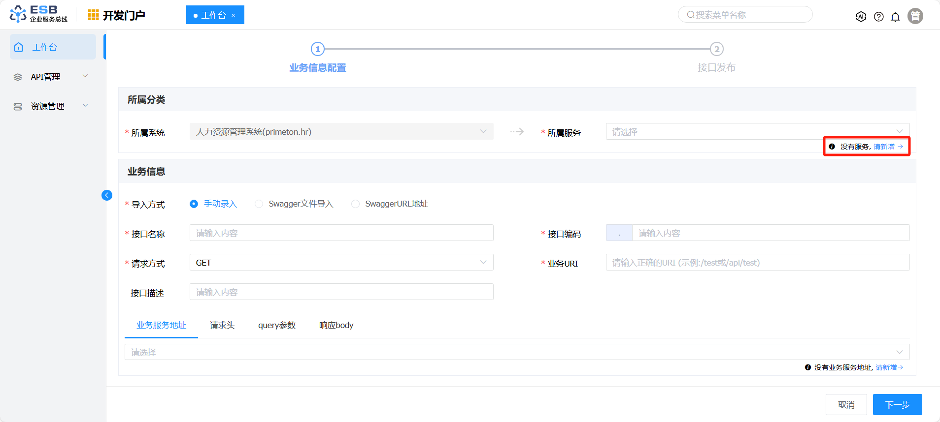Image resolution: width=940 pixels, height=422 pixels.
Task: Select the SwaggerURL地址 radio button
Action: coord(356,204)
